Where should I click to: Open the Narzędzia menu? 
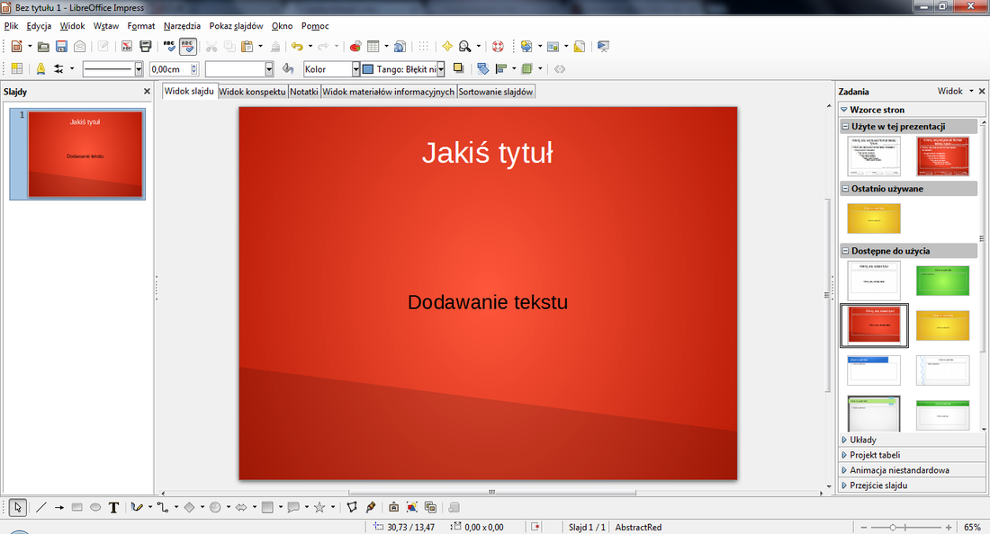coord(182,26)
